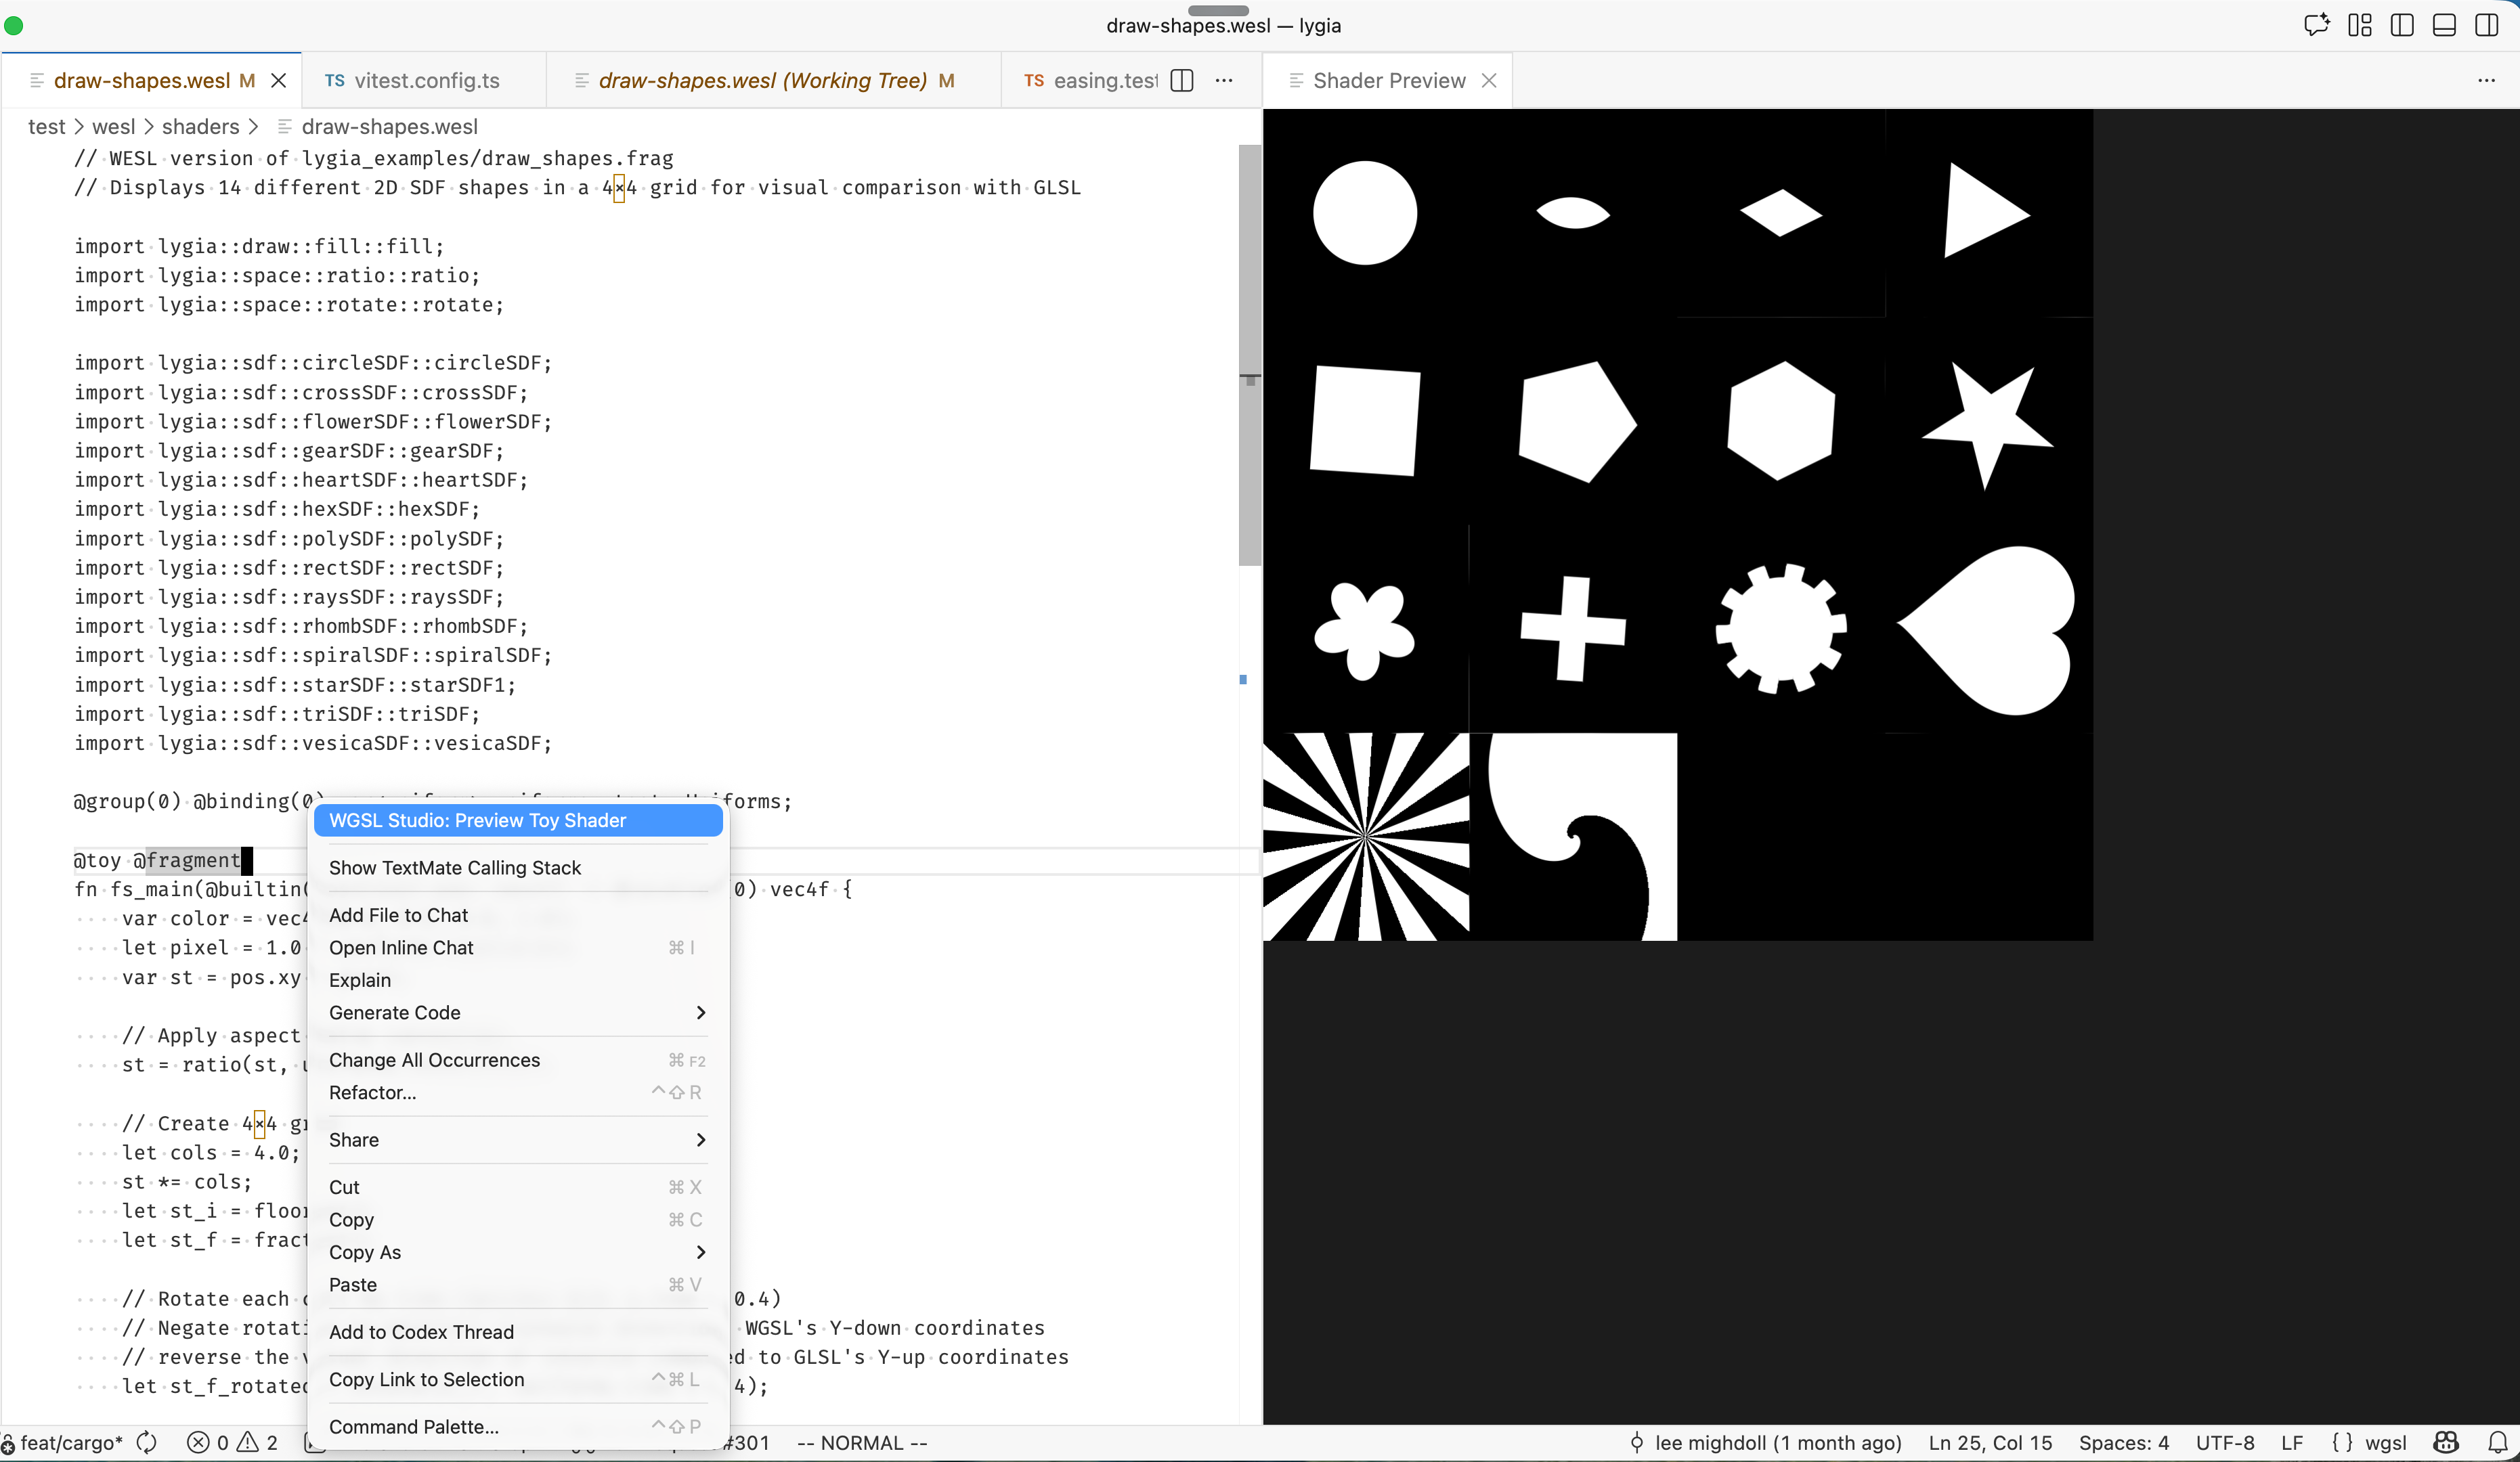Switch to the vitest.config.ts tab
The image size is (2520, 1462).
click(x=425, y=81)
